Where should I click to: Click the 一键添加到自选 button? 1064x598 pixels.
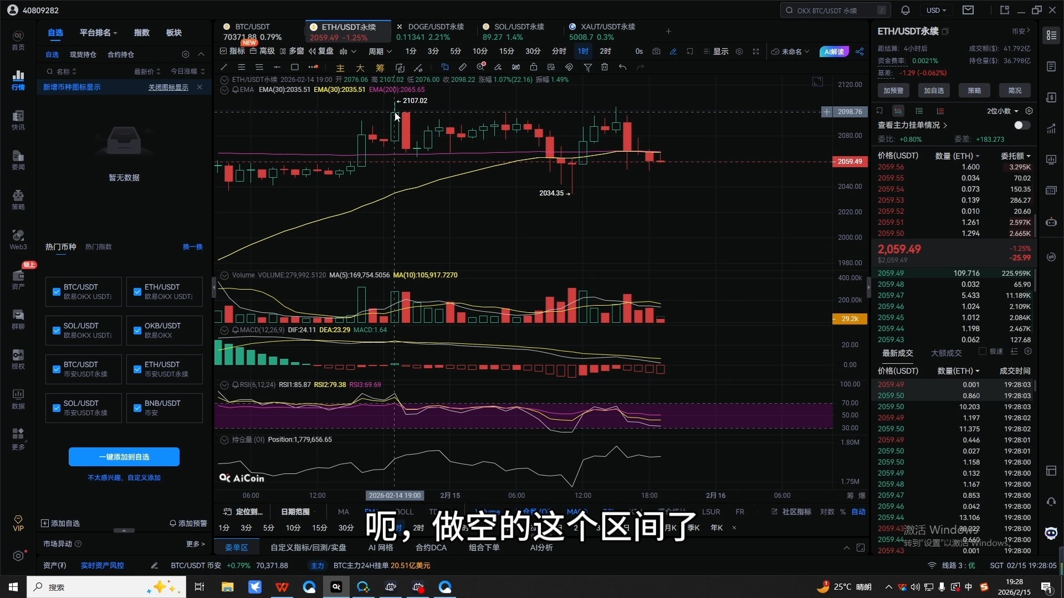[124, 457]
